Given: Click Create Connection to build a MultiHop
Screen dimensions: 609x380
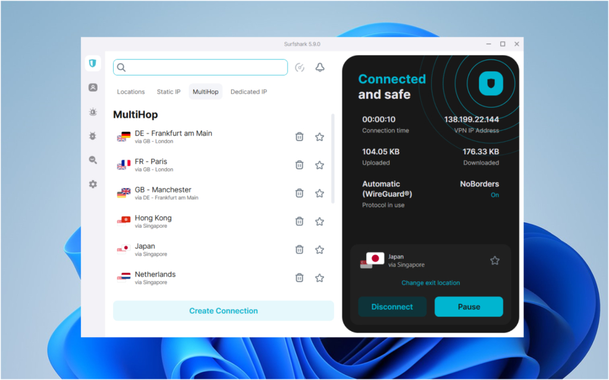Looking at the screenshot, I should click(x=223, y=310).
